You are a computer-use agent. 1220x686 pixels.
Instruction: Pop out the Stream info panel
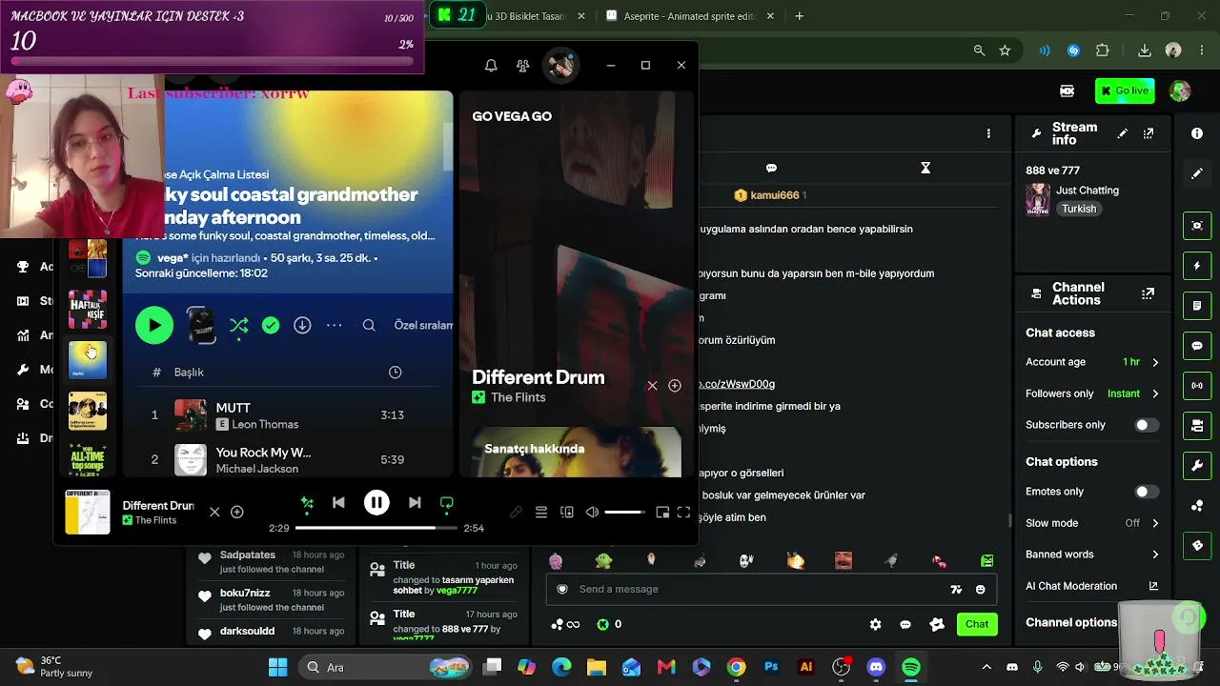click(x=1149, y=134)
